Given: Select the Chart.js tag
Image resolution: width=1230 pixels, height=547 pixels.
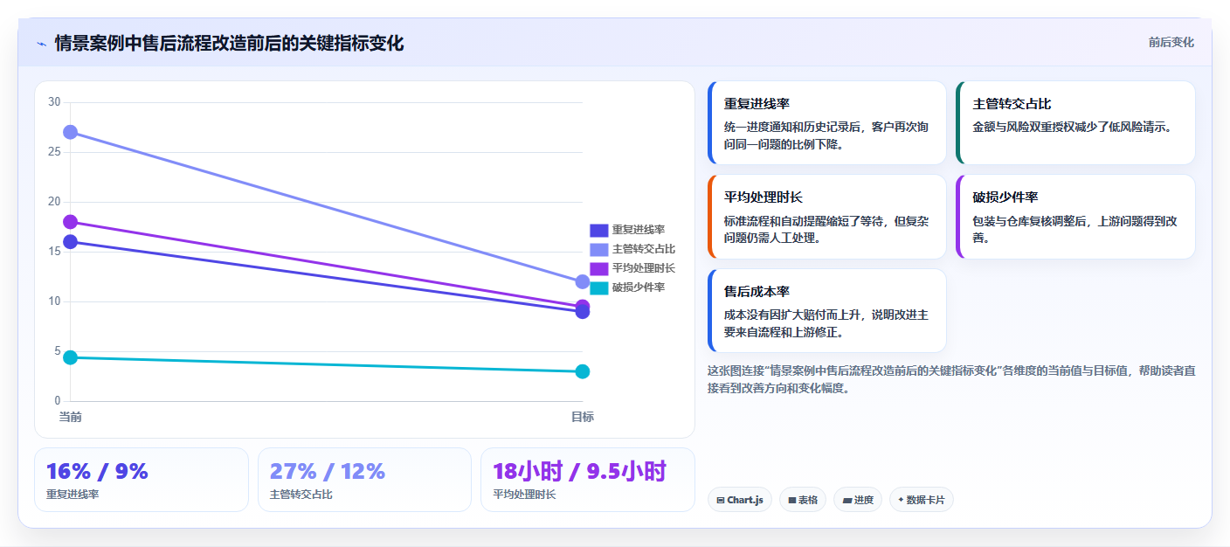Looking at the screenshot, I should [739, 500].
